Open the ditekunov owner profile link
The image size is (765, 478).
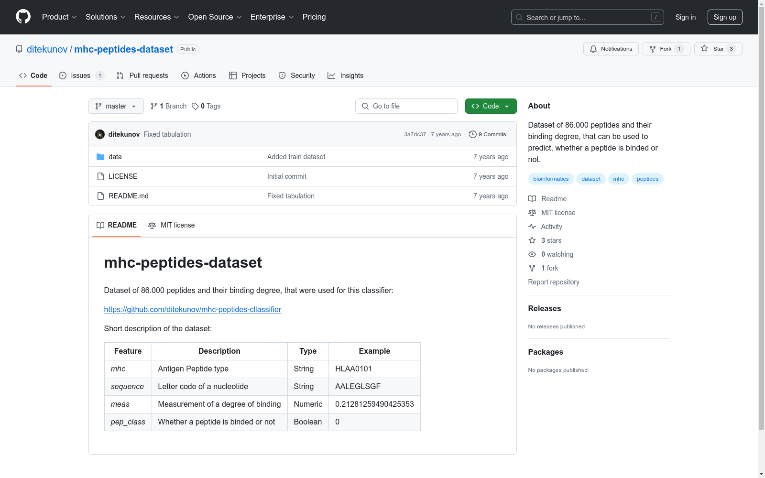click(x=47, y=49)
